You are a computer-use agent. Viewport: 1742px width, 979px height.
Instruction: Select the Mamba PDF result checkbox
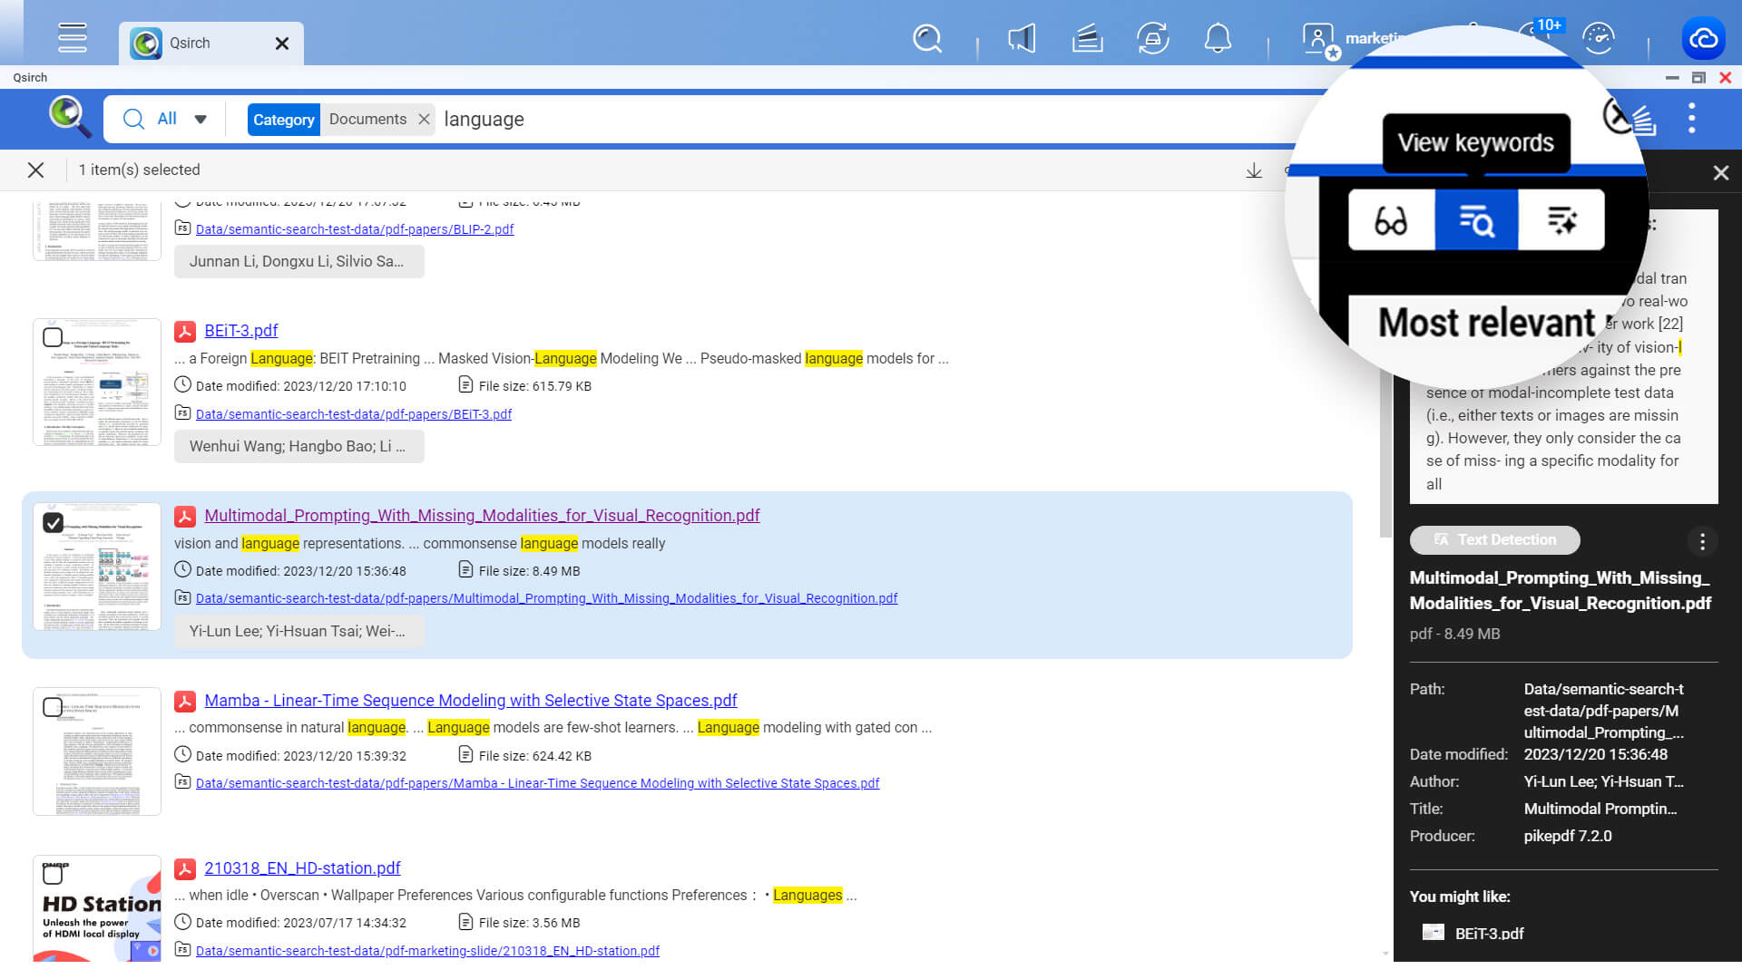[x=53, y=708]
